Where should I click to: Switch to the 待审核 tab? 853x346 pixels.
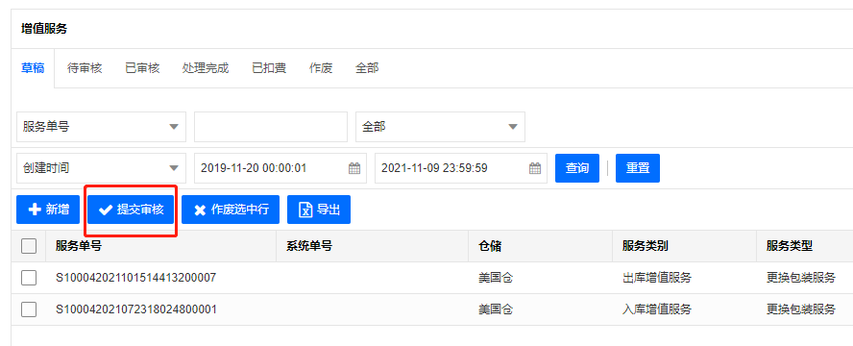pos(85,68)
